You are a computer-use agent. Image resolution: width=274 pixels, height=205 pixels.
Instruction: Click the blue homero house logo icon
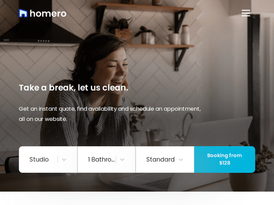tap(23, 13)
